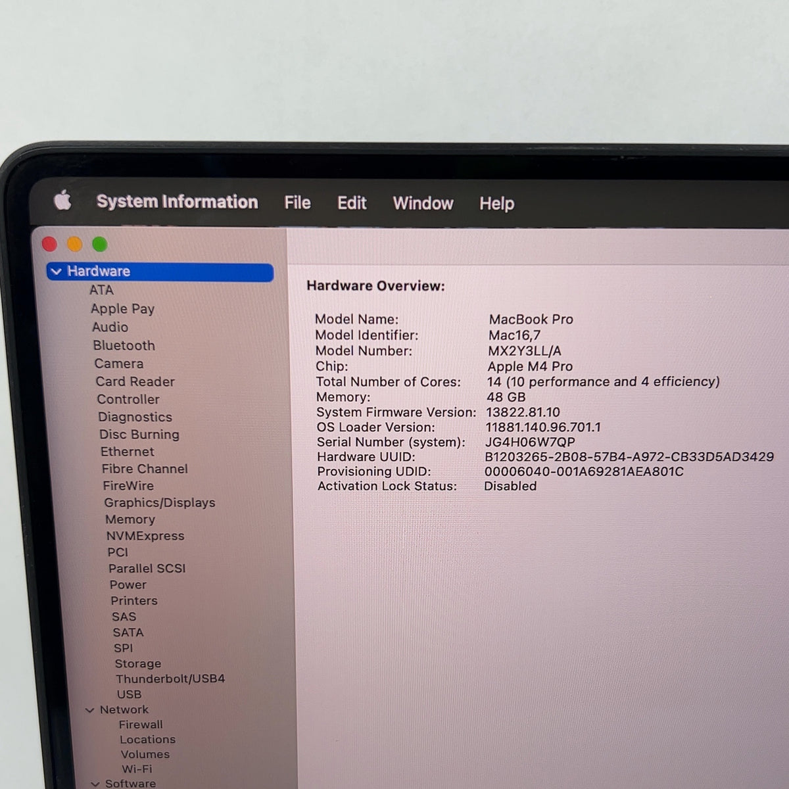
Task: Click OS loader version 11881.140.96.701.1
Action: [543, 427]
